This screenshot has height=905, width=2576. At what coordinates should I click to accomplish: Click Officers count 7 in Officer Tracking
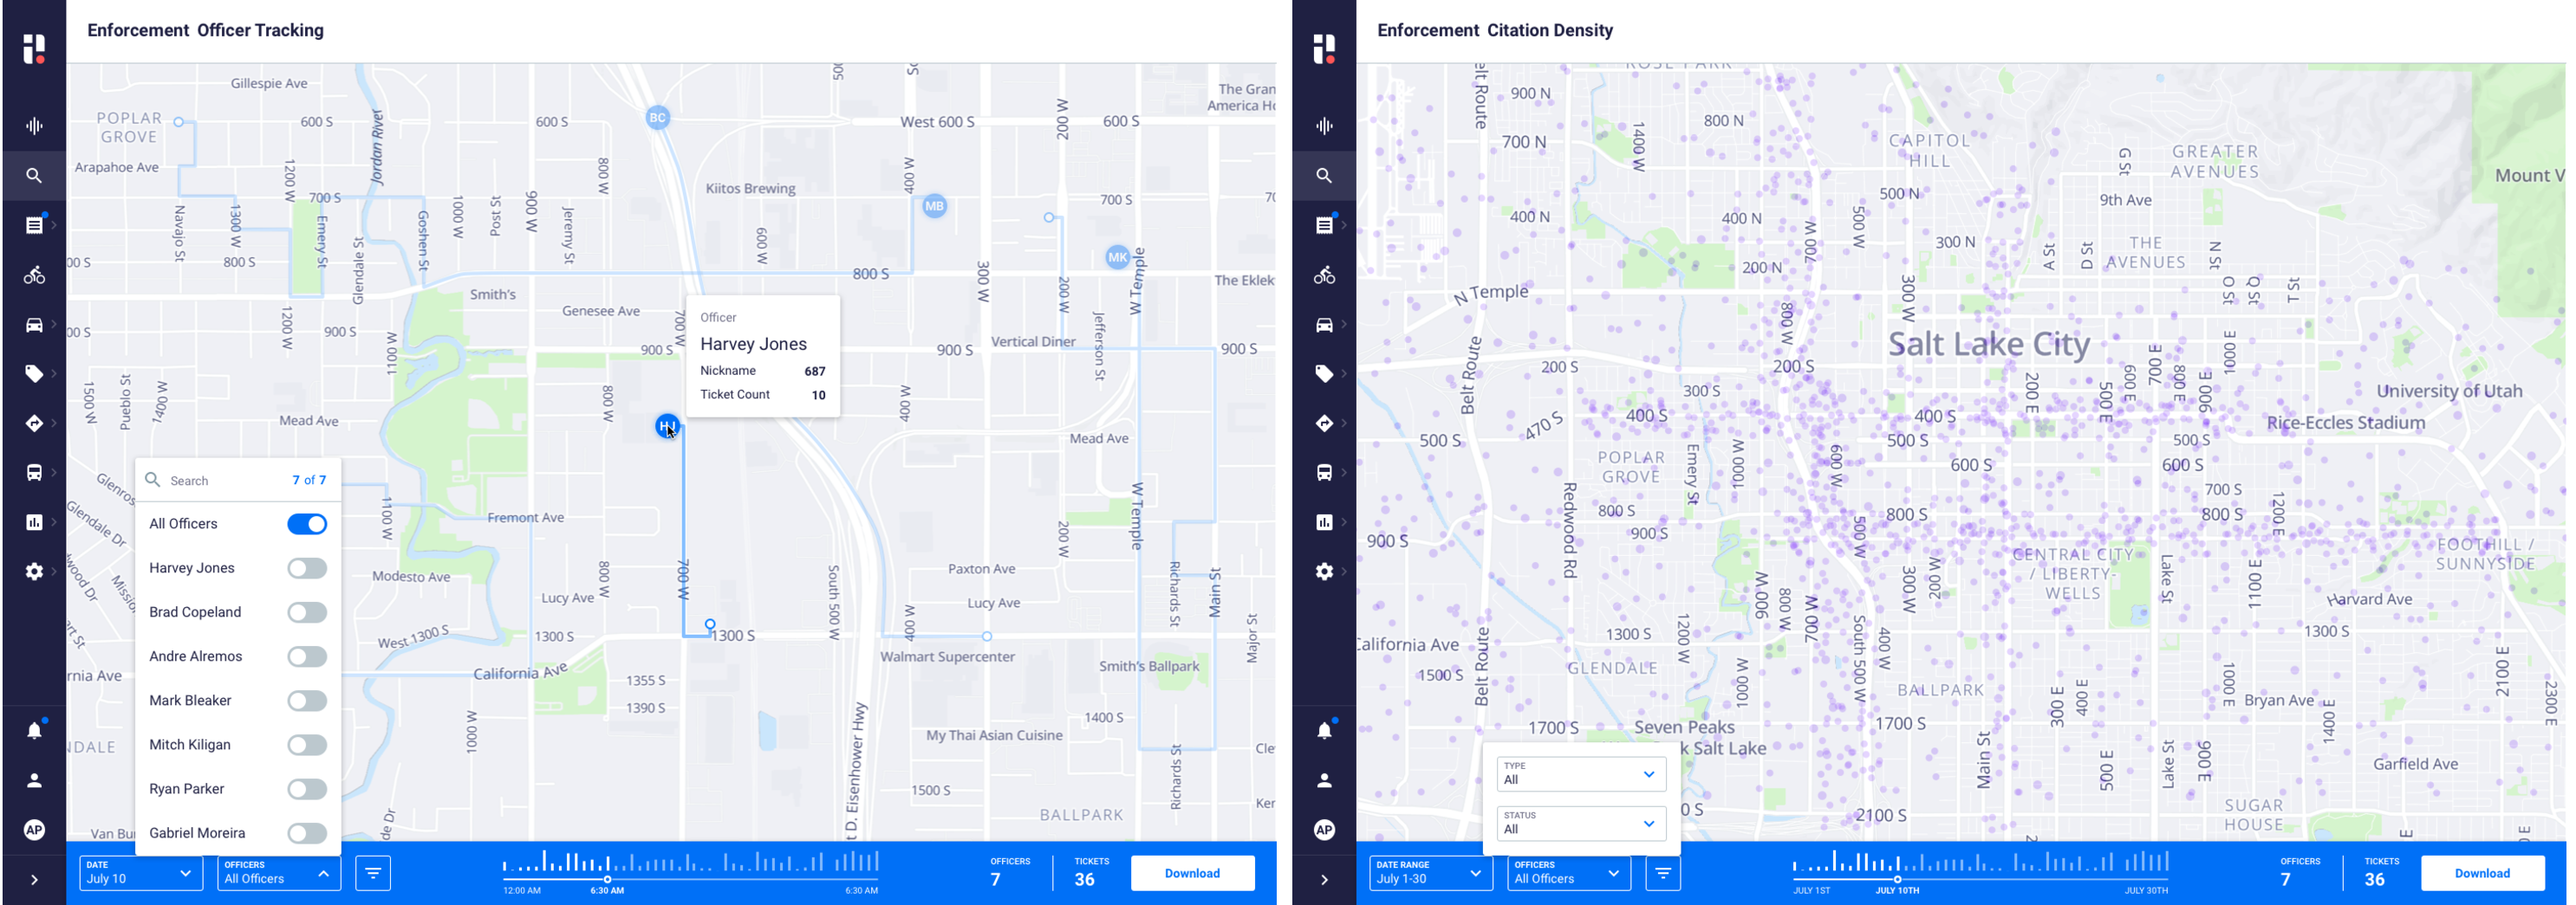pos(995,880)
